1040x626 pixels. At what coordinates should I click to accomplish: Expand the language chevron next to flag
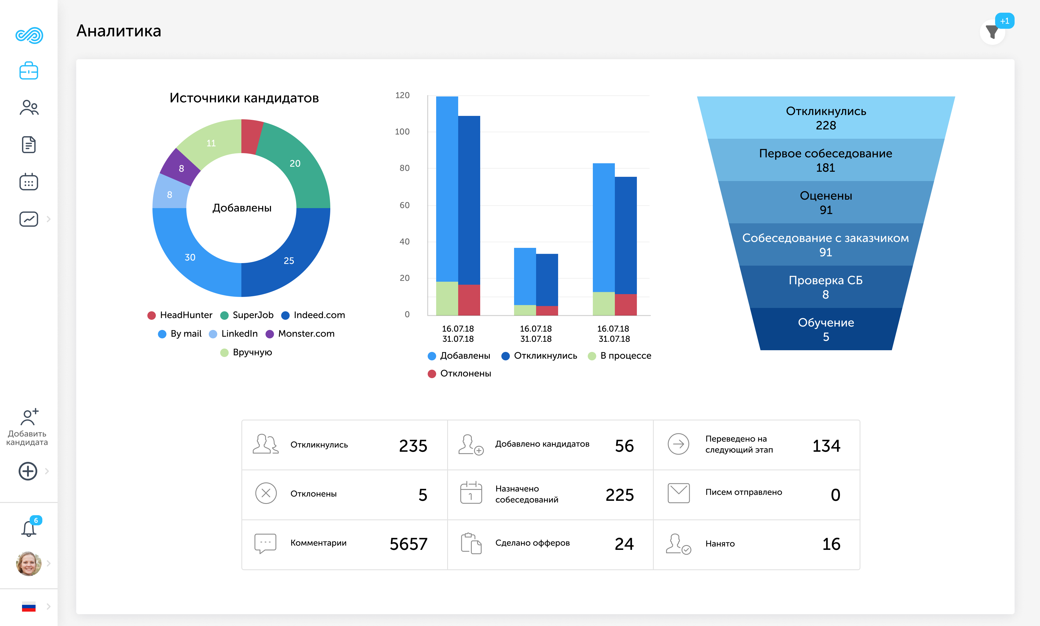[49, 606]
